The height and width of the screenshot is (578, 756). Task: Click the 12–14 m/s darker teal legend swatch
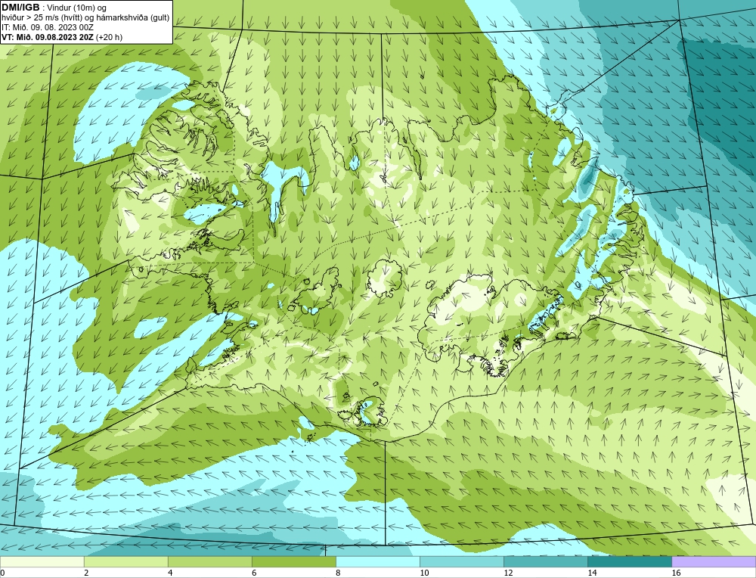(545, 561)
